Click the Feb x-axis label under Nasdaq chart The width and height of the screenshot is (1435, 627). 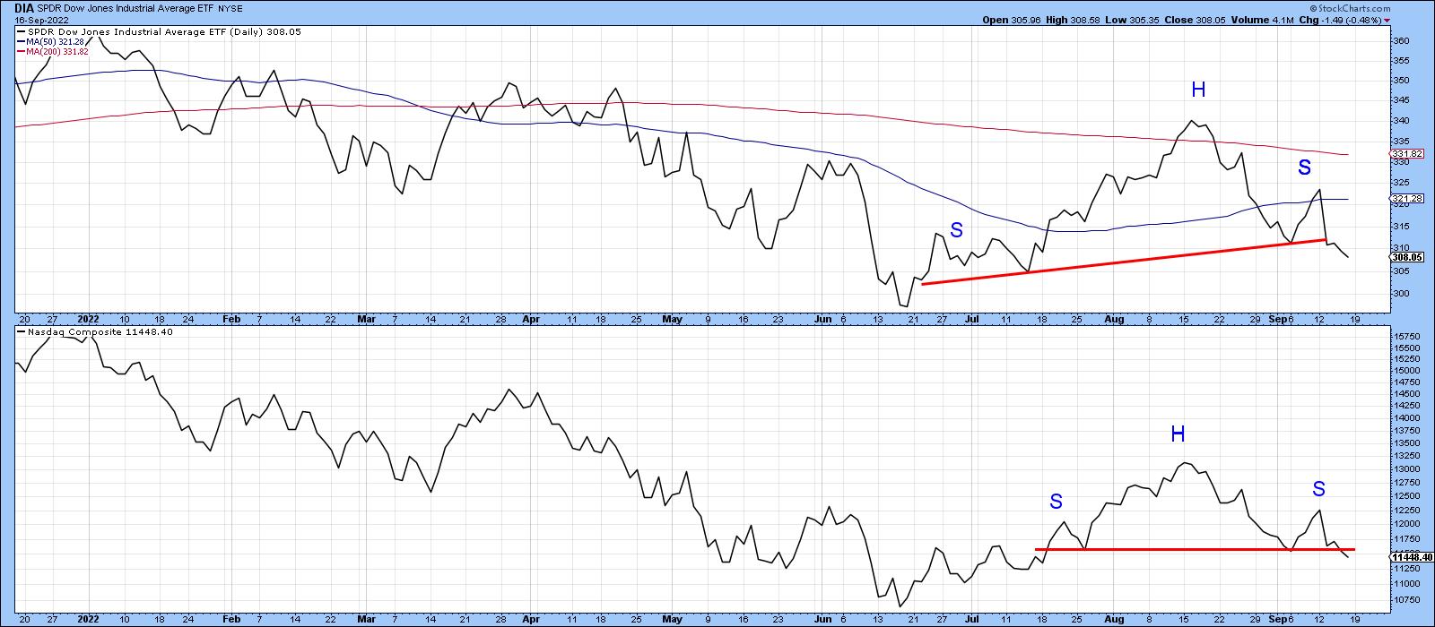point(231,619)
